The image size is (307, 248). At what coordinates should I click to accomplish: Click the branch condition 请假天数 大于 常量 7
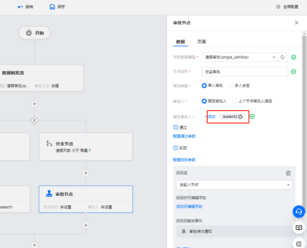[x=73, y=151]
